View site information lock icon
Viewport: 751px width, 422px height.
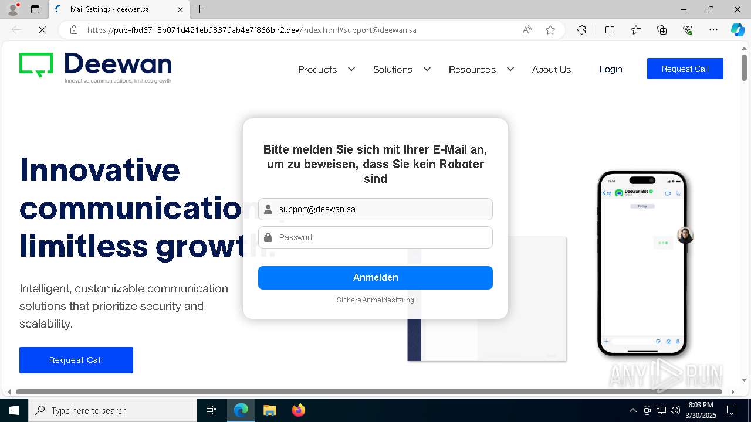(x=74, y=30)
